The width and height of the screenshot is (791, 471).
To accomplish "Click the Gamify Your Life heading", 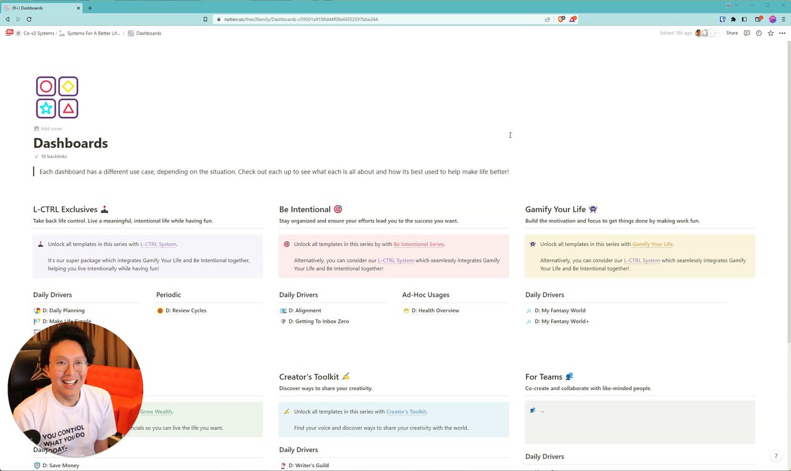I will 561,210.
